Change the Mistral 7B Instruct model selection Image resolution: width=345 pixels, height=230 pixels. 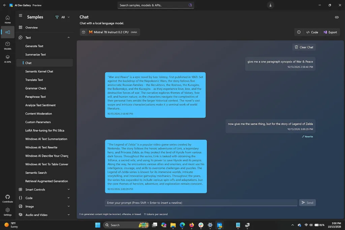[x=110, y=32]
